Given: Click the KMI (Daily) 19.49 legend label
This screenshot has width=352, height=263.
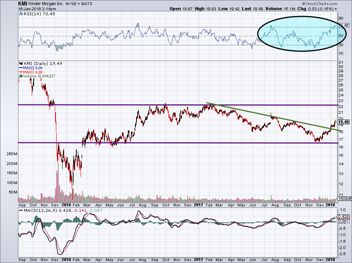Looking at the screenshot, I should click(43, 63).
